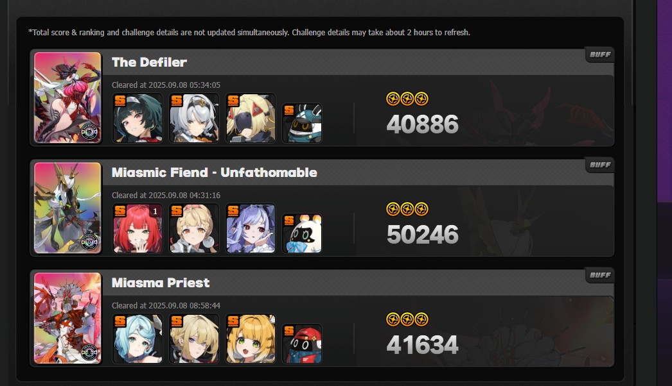Click Miasmic Fiend boss portrait
The width and height of the screenshot is (672, 386).
[x=67, y=208]
